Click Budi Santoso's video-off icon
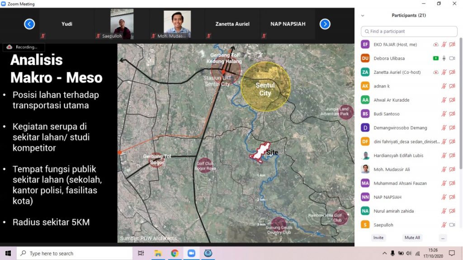Screen dimensions: 463x260 click(x=452, y=114)
